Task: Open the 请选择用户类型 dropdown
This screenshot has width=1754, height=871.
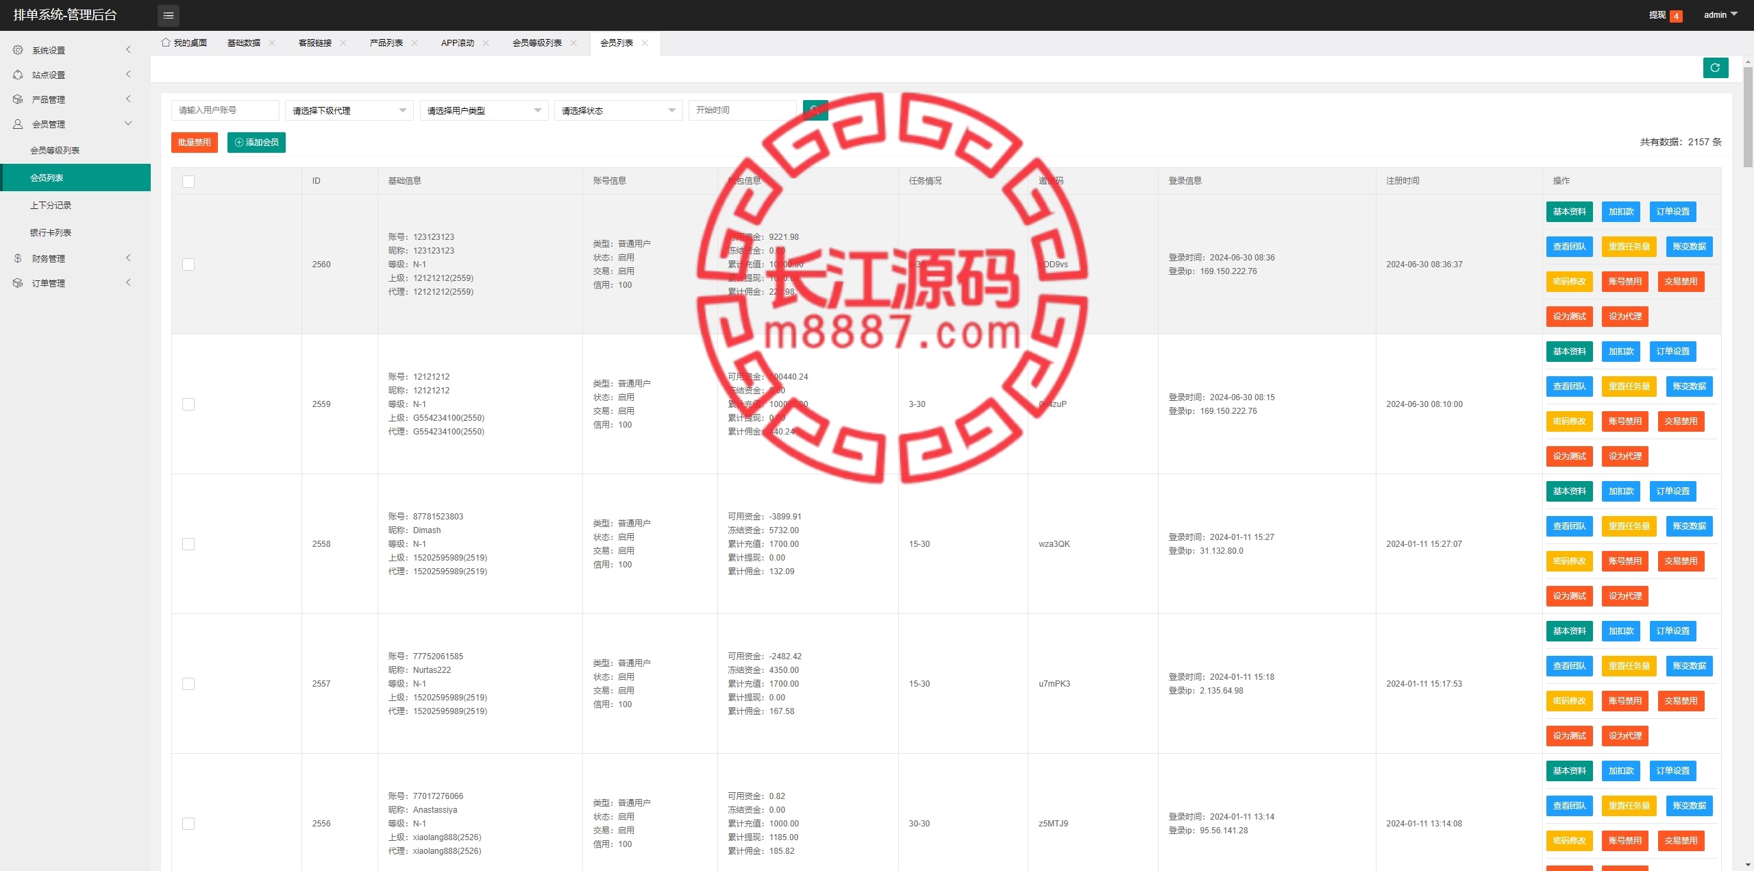Action: [x=484, y=110]
